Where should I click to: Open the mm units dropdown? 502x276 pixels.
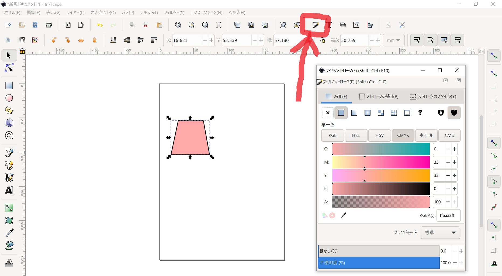click(x=393, y=40)
